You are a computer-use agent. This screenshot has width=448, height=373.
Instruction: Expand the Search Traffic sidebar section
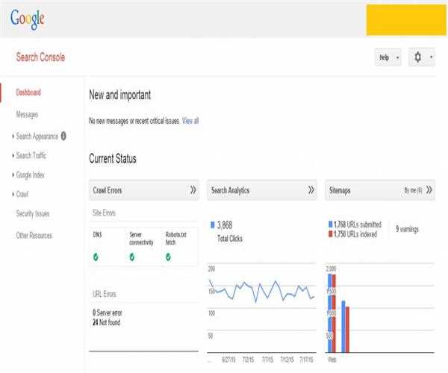coord(31,155)
